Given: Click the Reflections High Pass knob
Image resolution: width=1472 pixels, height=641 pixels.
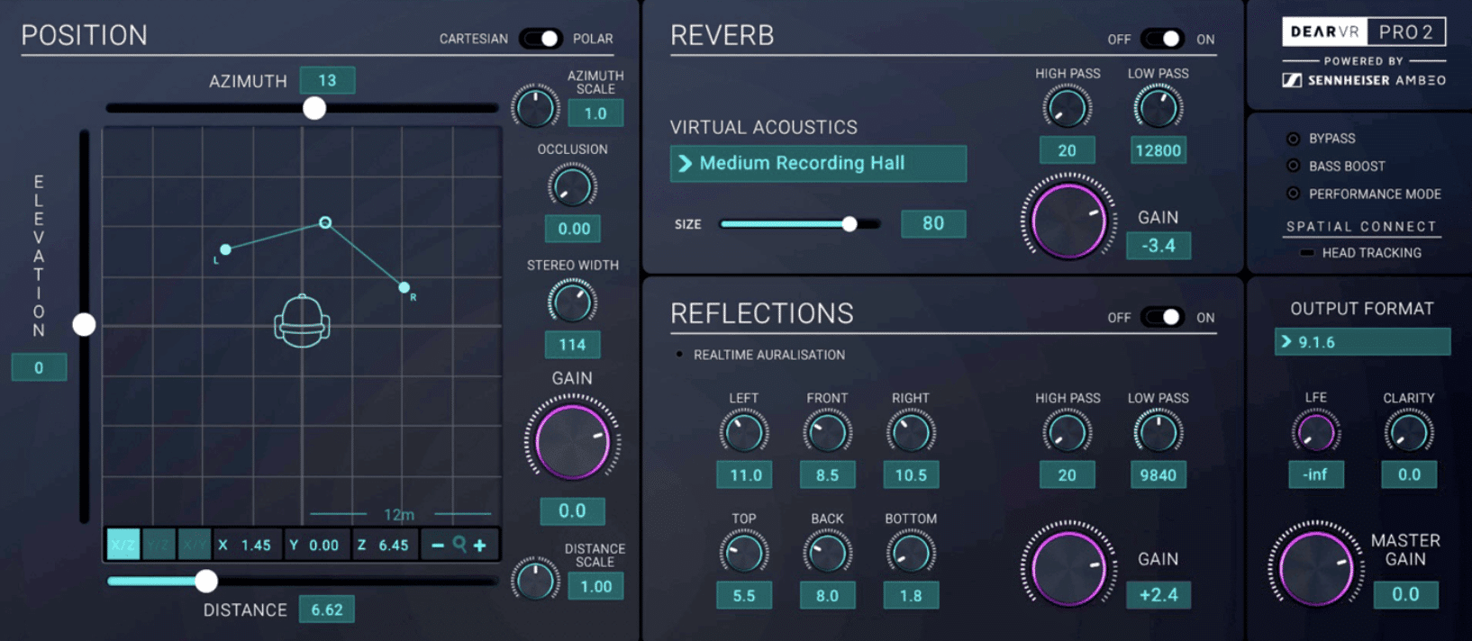Looking at the screenshot, I should (x=1068, y=432).
